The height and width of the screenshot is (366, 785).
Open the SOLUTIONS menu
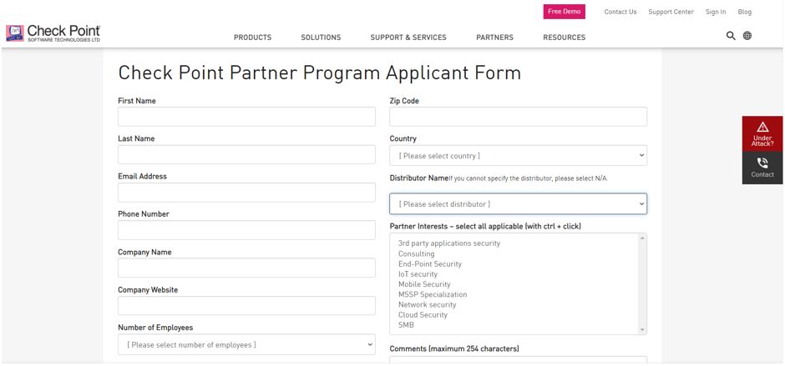[321, 38]
